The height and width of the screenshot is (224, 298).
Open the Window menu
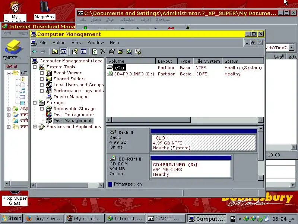click(96, 43)
